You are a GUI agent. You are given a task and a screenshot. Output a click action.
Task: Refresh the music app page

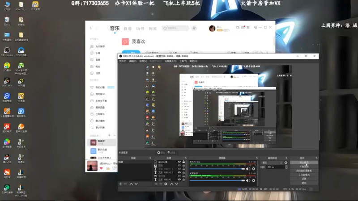tap(97, 28)
